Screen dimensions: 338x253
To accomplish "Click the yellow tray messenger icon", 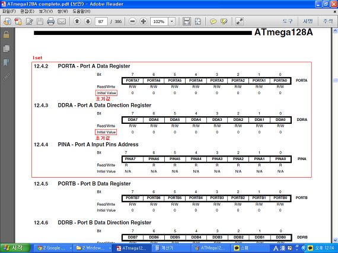I will pyautogui.click(x=310, y=248).
